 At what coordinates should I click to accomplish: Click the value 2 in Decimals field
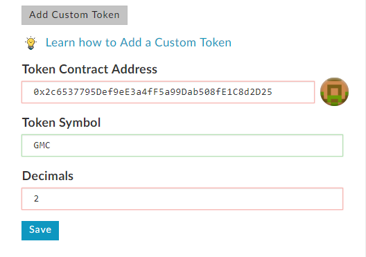point(36,199)
